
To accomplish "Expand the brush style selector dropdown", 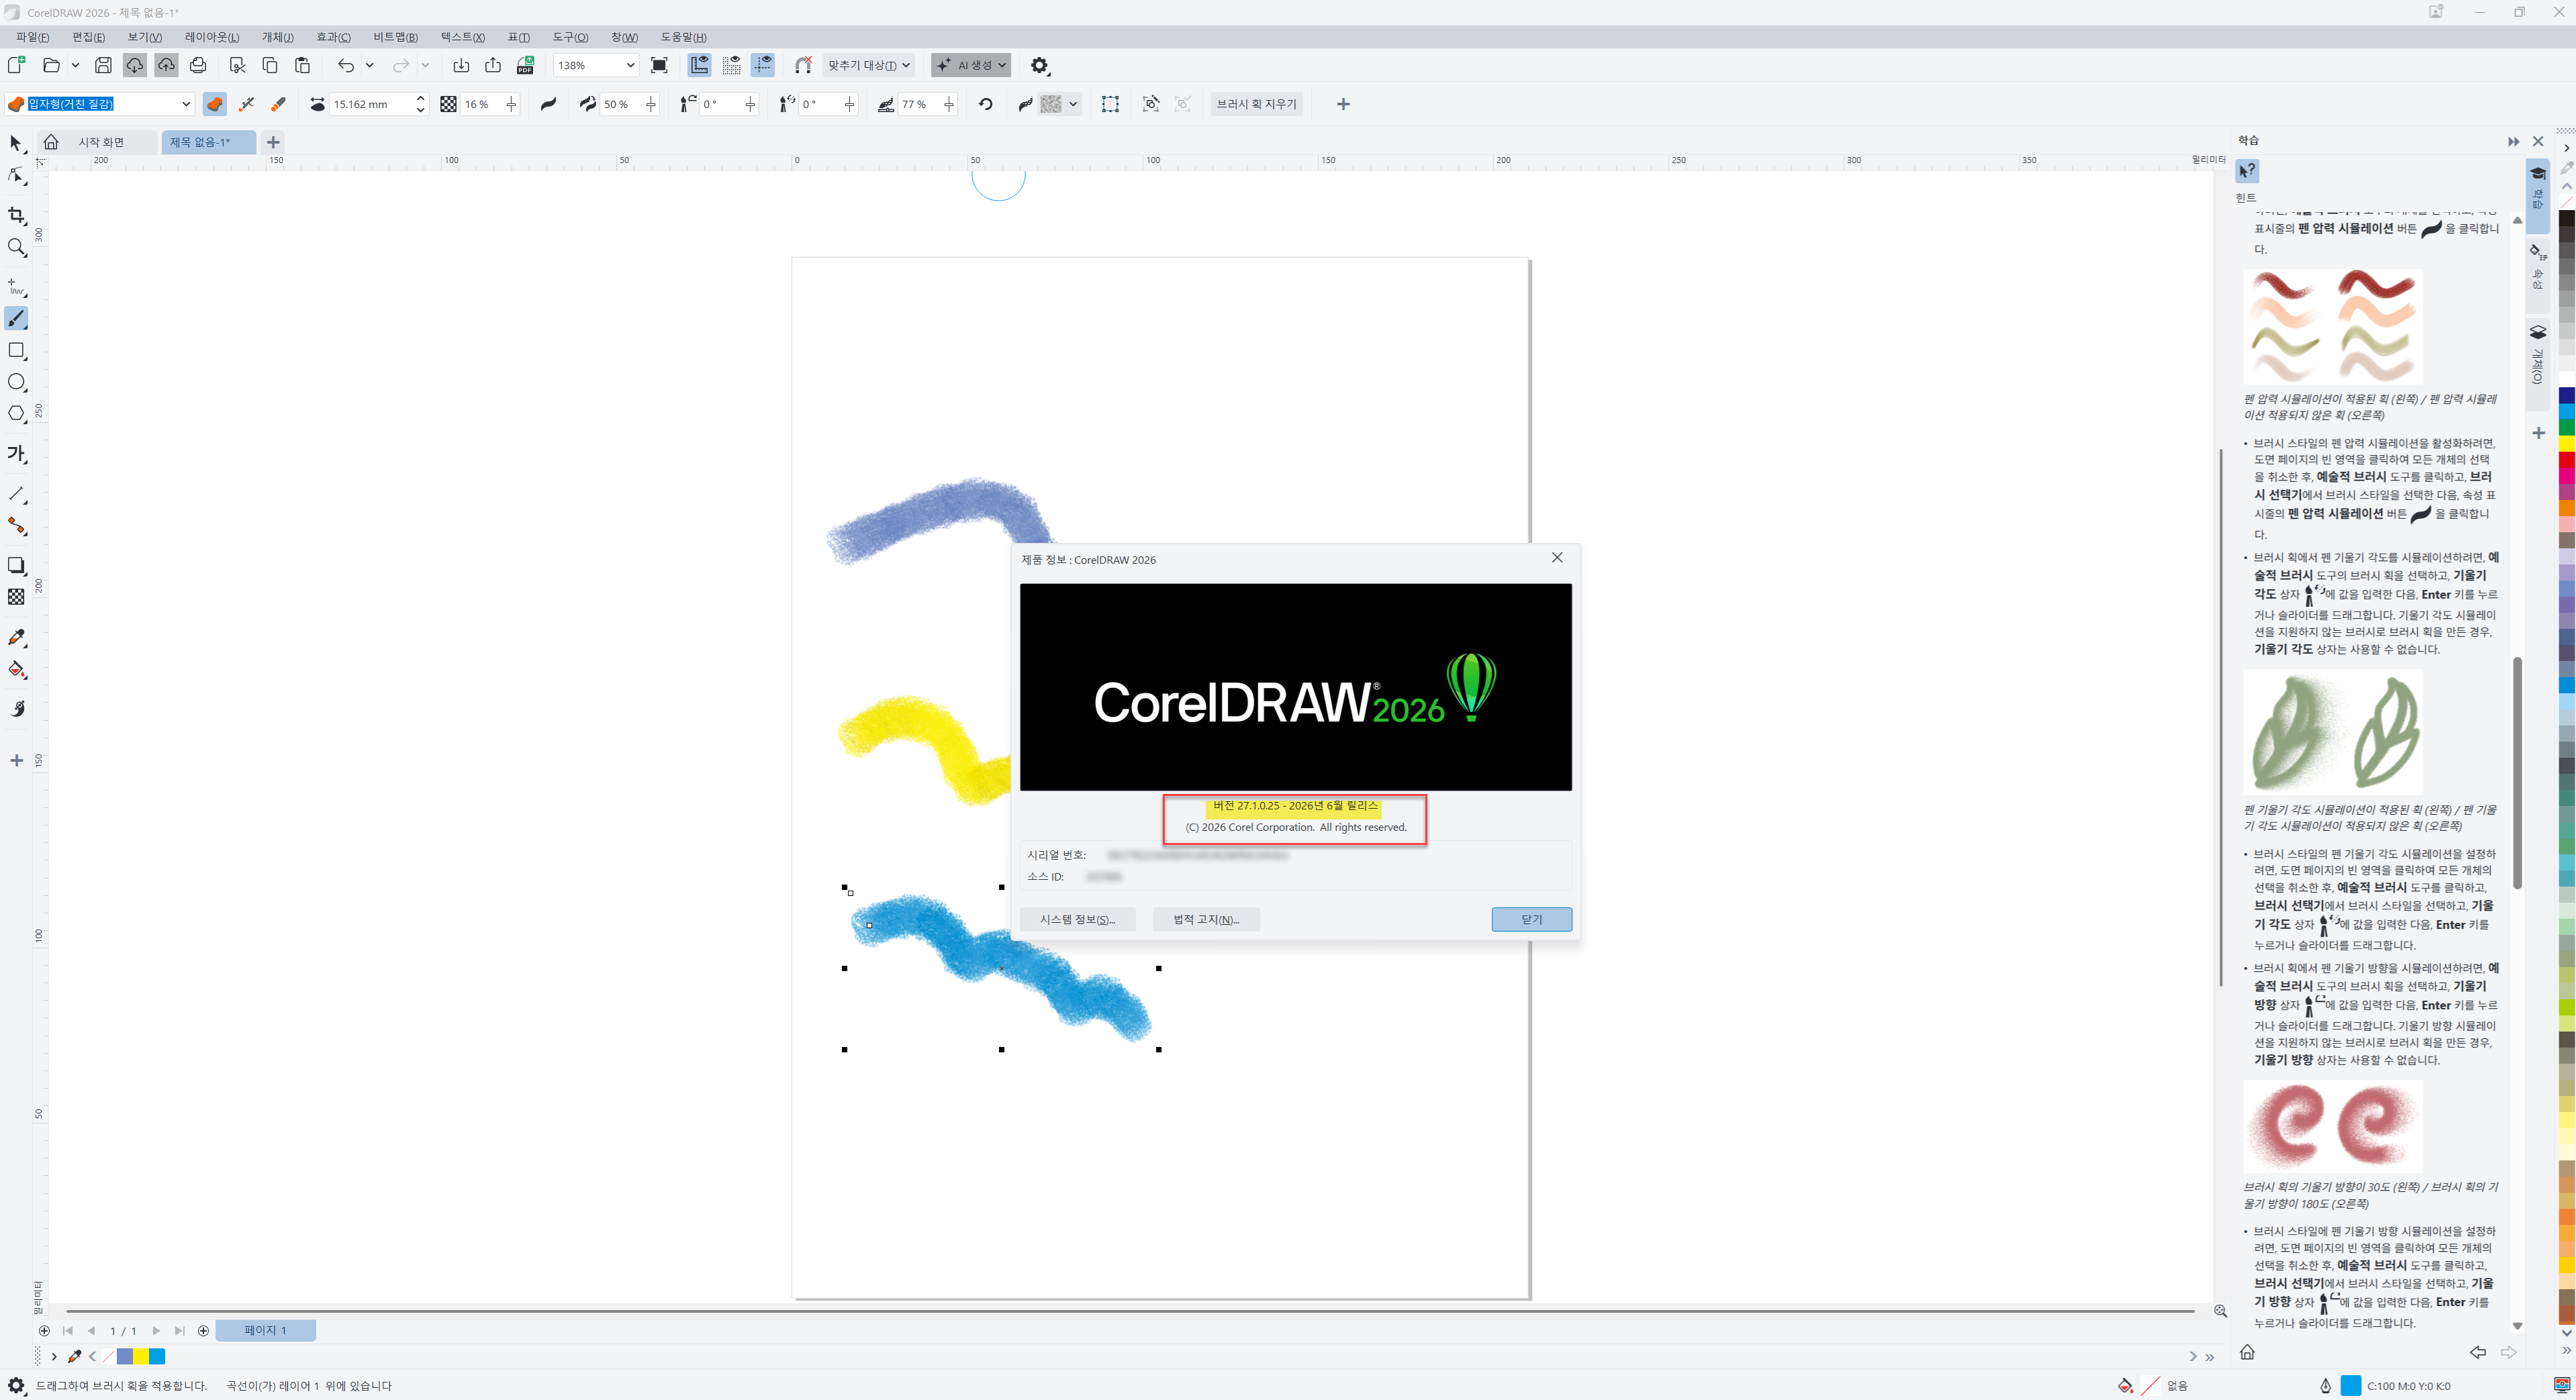I will (x=185, y=104).
